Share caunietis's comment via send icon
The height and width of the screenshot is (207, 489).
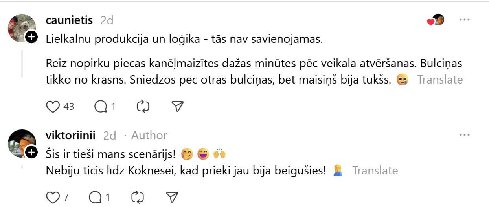[x=178, y=106]
